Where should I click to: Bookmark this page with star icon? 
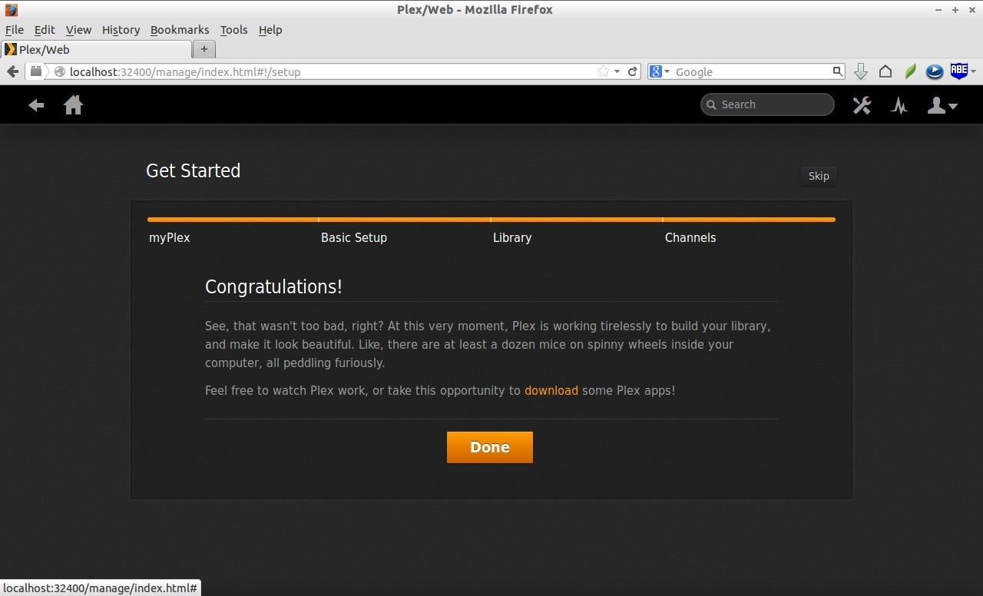[x=603, y=71]
